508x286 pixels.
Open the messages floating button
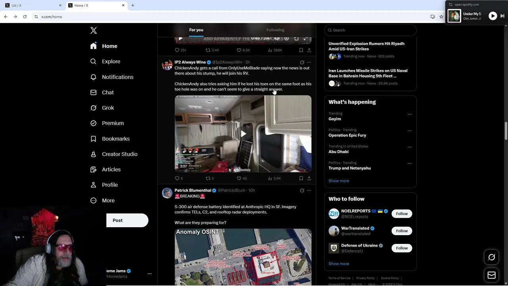click(491, 275)
